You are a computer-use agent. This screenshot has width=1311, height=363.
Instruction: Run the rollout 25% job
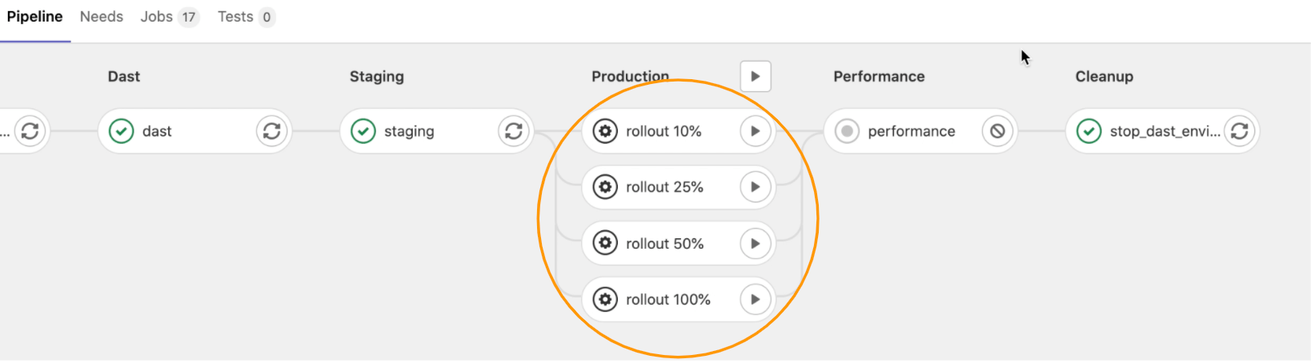[x=755, y=187]
